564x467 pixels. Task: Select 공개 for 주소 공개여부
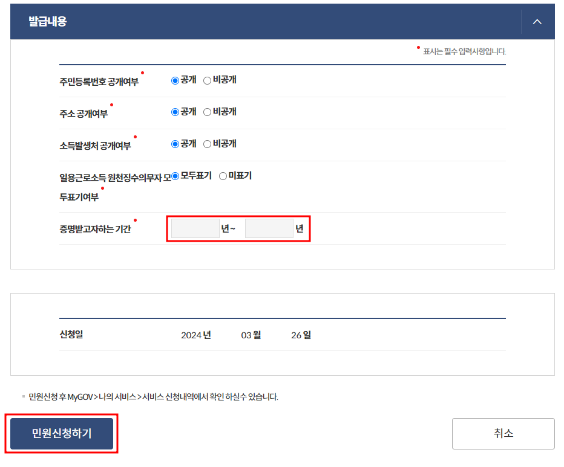click(x=174, y=111)
